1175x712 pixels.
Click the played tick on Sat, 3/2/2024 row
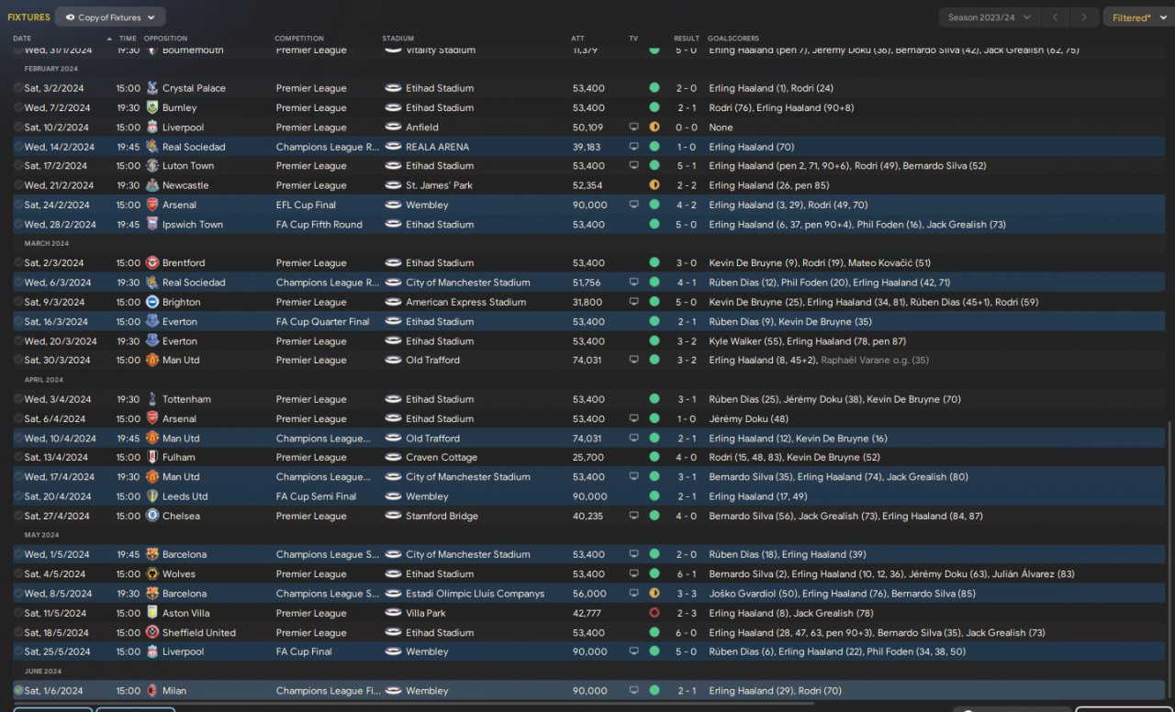point(18,88)
